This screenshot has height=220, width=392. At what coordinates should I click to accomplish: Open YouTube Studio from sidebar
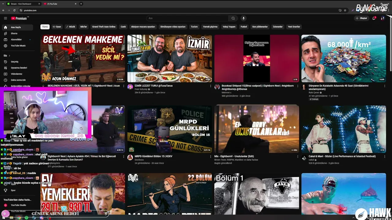click(17, 205)
